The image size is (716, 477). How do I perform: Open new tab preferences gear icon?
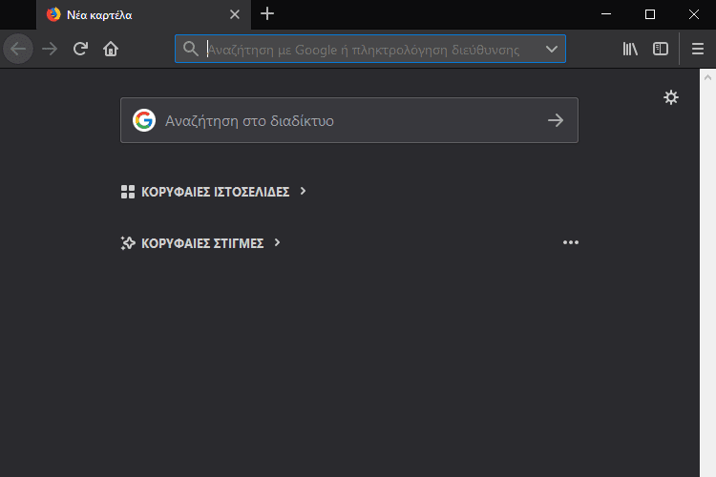point(671,97)
